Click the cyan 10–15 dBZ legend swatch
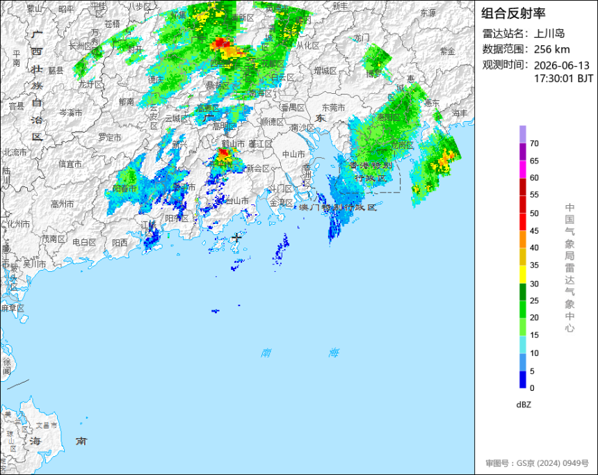Screen dimensions: 598x475 [x=522, y=344]
